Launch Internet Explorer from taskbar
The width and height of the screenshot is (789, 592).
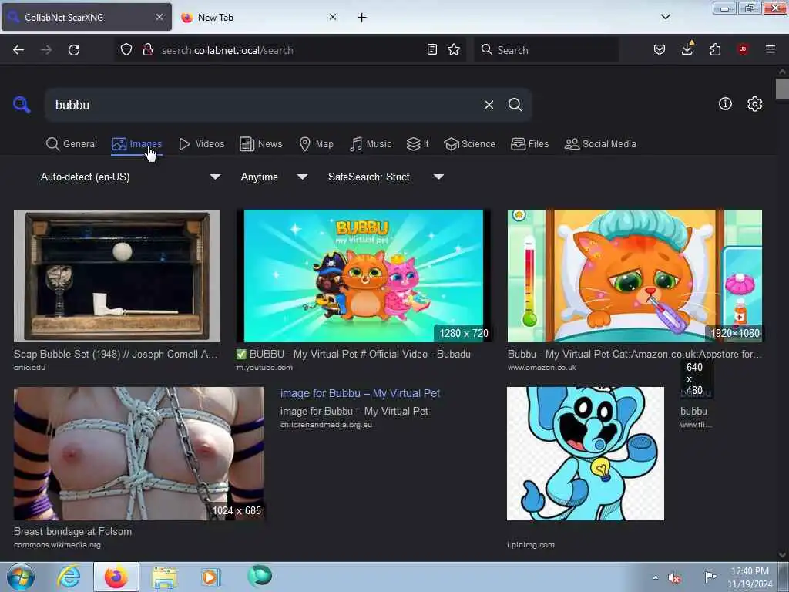69,577
